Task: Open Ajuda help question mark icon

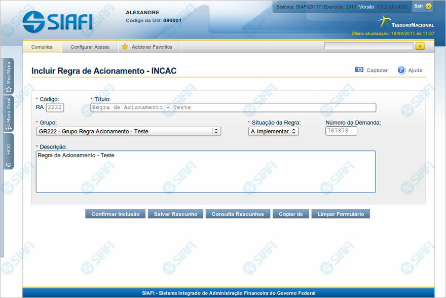Action: [x=401, y=70]
